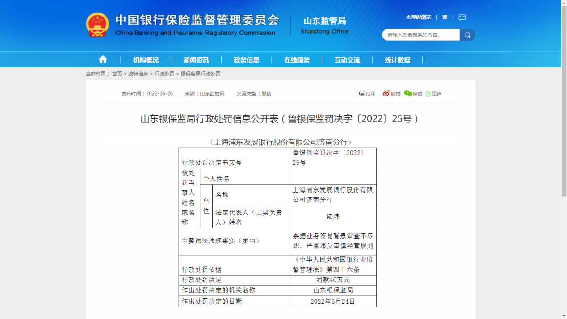Open 新闻资讯 menu
This screenshot has height=319, width=567.
point(196,60)
